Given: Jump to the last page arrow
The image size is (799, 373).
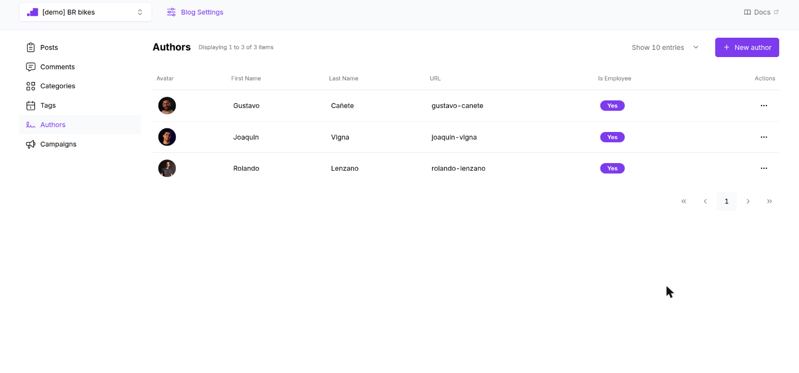Looking at the screenshot, I should click(769, 201).
